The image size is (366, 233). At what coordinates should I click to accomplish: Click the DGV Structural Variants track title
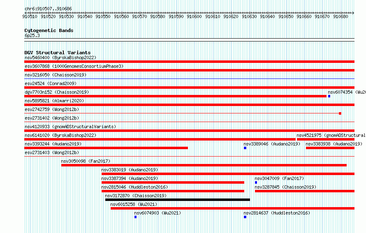click(58, 53)
